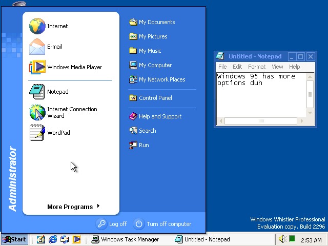Screen dimensions: 328x246
Task: Switch to Windows Task Manager taskbar button
Action: 126,239
